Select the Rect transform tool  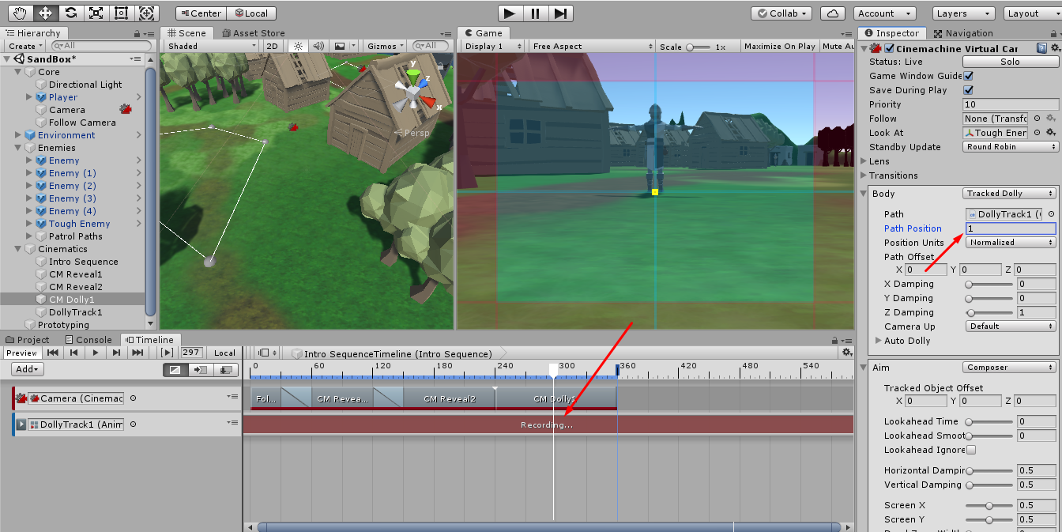pos(120,13)
